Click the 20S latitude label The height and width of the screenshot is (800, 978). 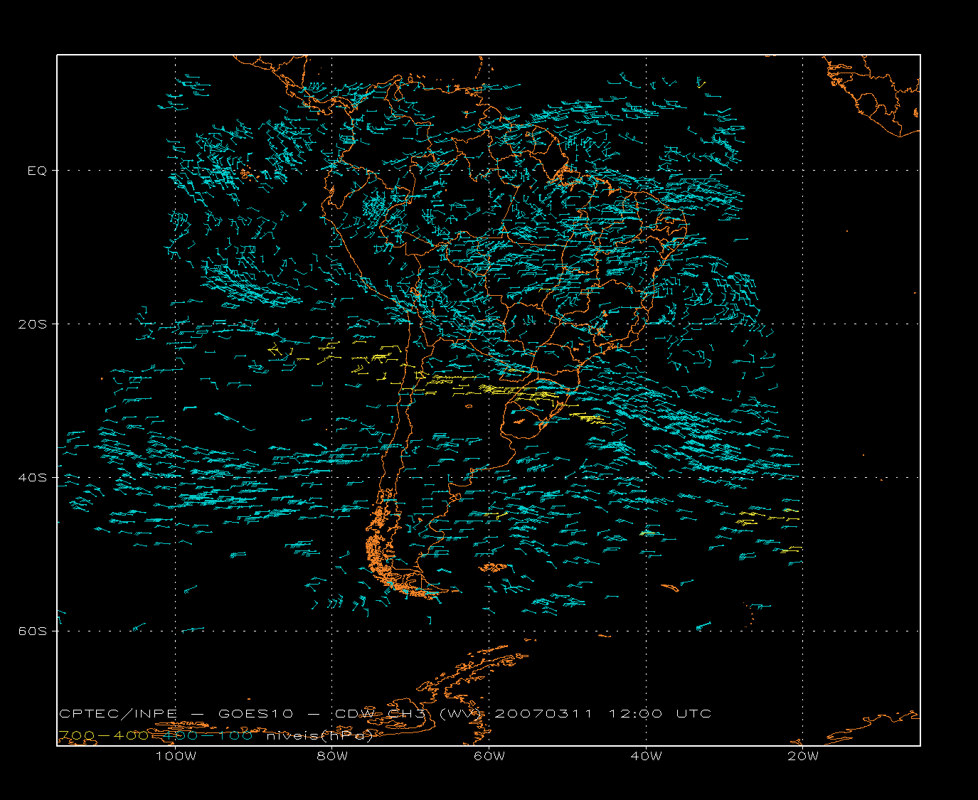click(x=32, y=324)
